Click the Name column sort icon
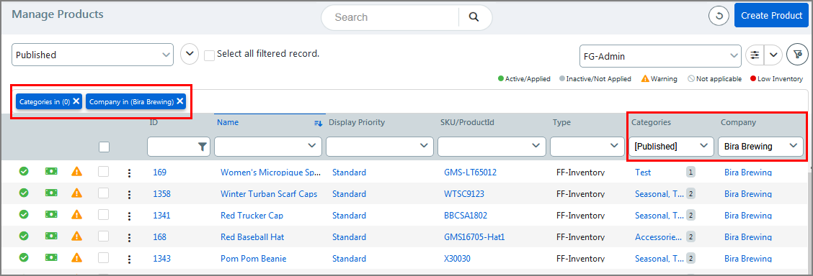 [x=319, y=123]
